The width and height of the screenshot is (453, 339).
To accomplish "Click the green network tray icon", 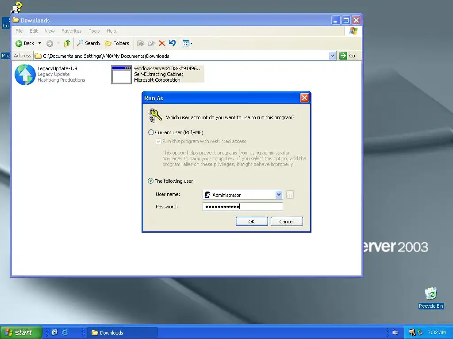I will [x=420, y=333].
